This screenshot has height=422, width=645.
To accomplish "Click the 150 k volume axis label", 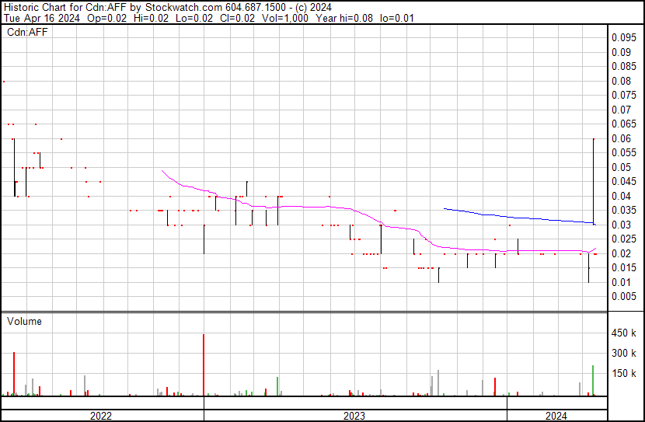I will pos(623,374).
